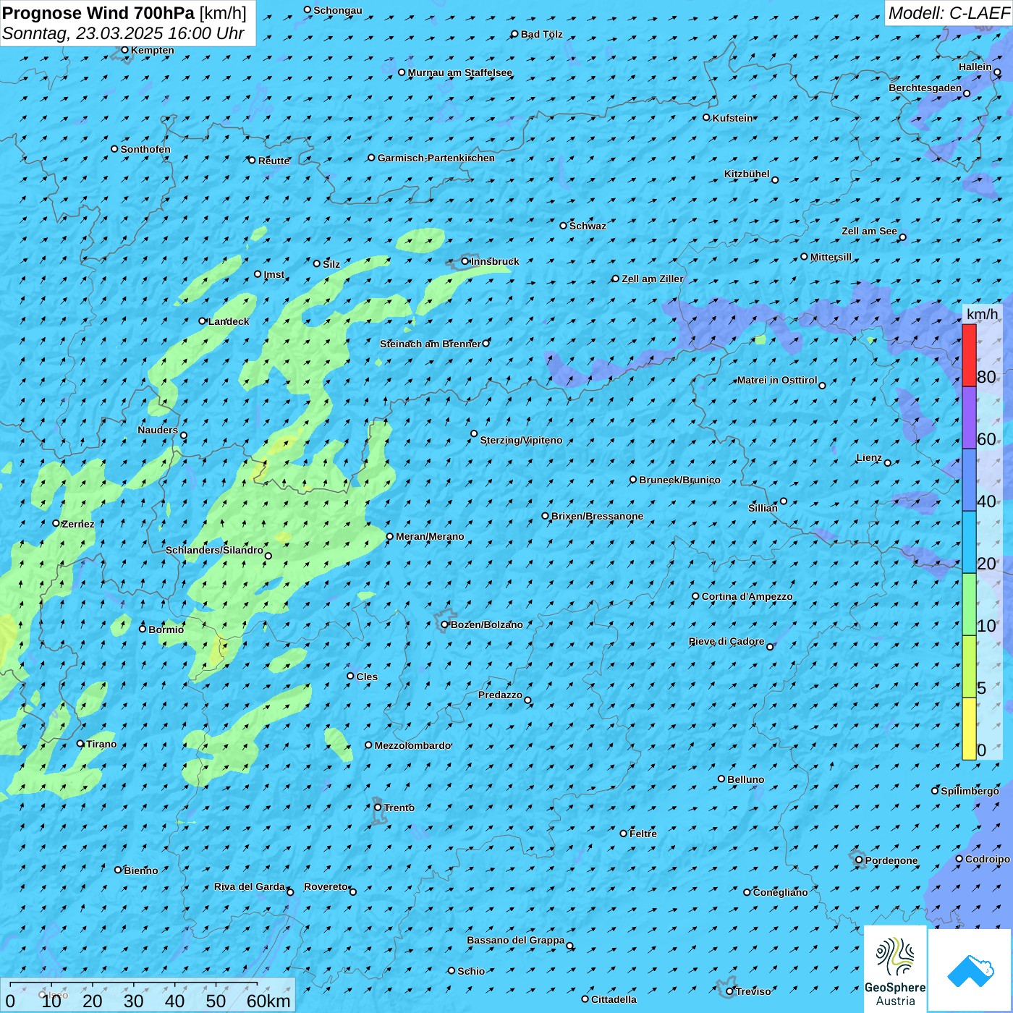Click the Tirano city marker

(80, 743)
